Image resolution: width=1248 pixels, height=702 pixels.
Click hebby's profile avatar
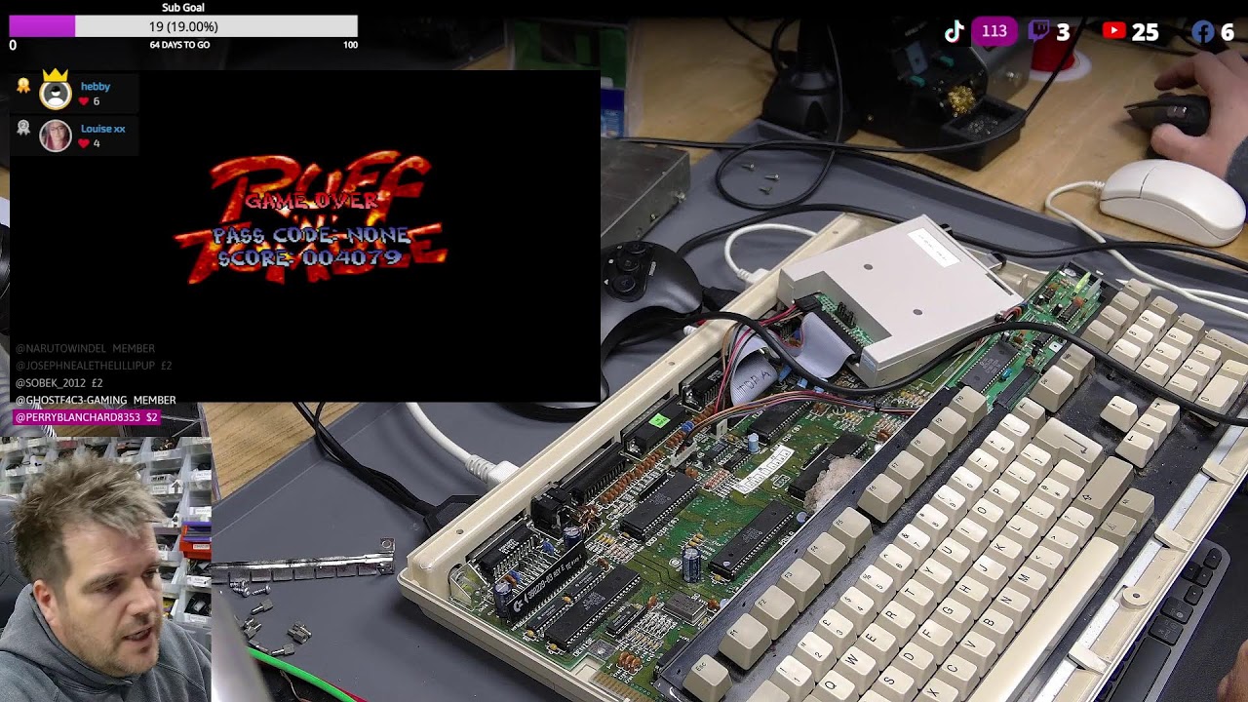pos(56,95)
